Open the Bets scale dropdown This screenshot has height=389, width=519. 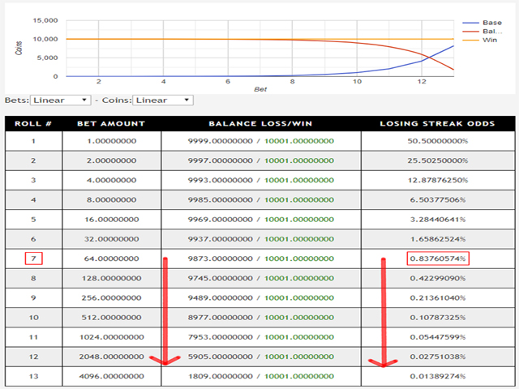(60, 100)
